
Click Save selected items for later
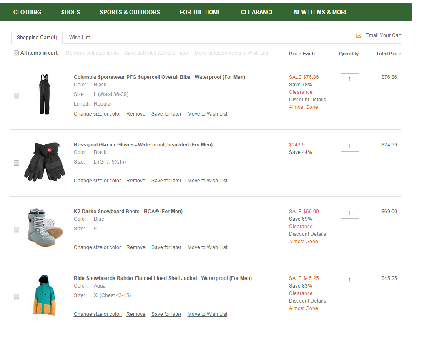click(x=156, y=53)
